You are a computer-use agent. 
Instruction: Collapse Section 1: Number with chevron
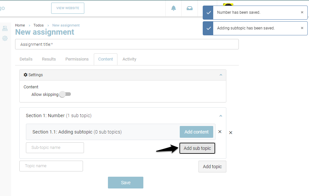[221, 116]
